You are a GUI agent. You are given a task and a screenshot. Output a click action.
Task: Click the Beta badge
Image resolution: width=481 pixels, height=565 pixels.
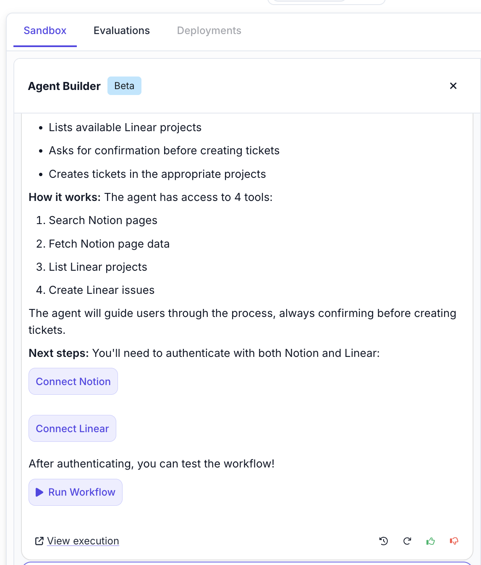coord(124,86)
